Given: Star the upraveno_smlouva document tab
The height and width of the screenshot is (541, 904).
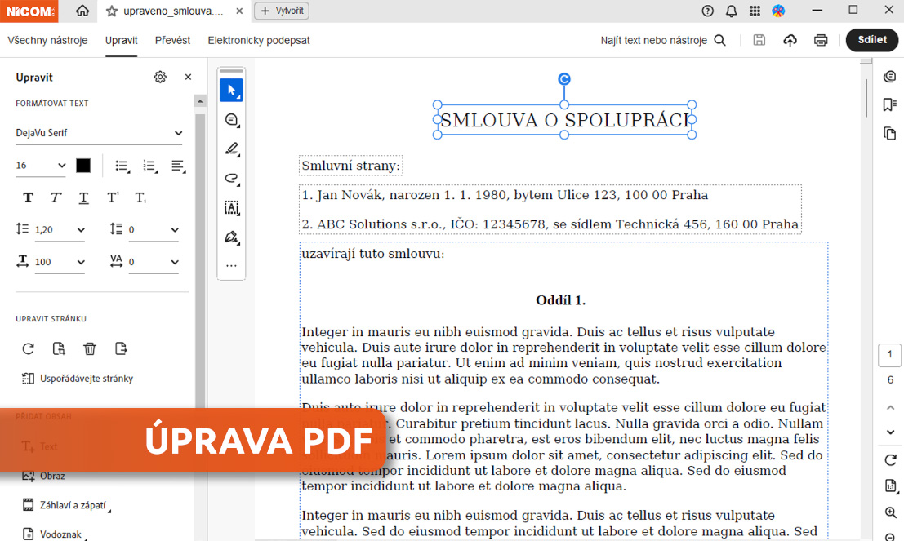Looking at the screenshot, I should tap(112, 11).
